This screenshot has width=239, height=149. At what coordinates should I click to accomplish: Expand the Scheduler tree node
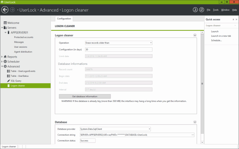coord(2,62)
